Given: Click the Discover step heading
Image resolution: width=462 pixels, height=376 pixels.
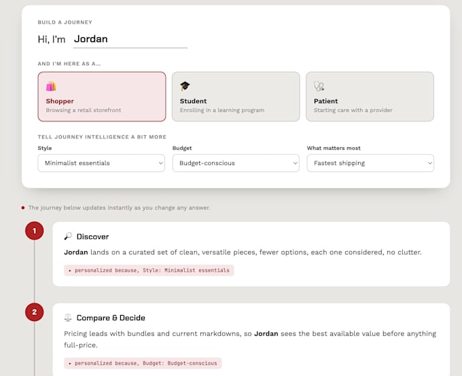Looking at the screenshot, I should coord(92,236).
